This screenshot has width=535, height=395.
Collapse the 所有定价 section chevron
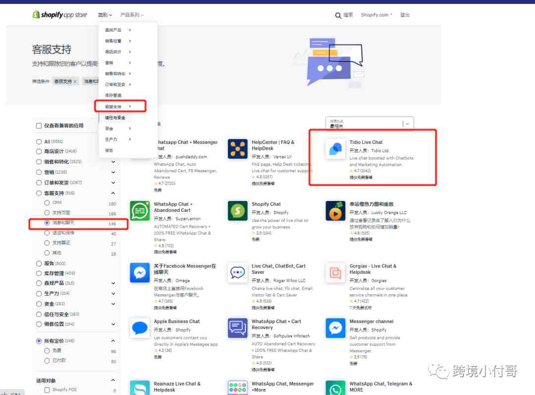click(x=113, y=341)
